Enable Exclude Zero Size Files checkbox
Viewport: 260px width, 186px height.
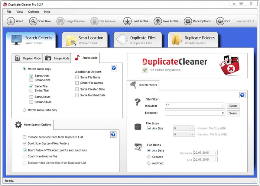click(x=25, y=137)
